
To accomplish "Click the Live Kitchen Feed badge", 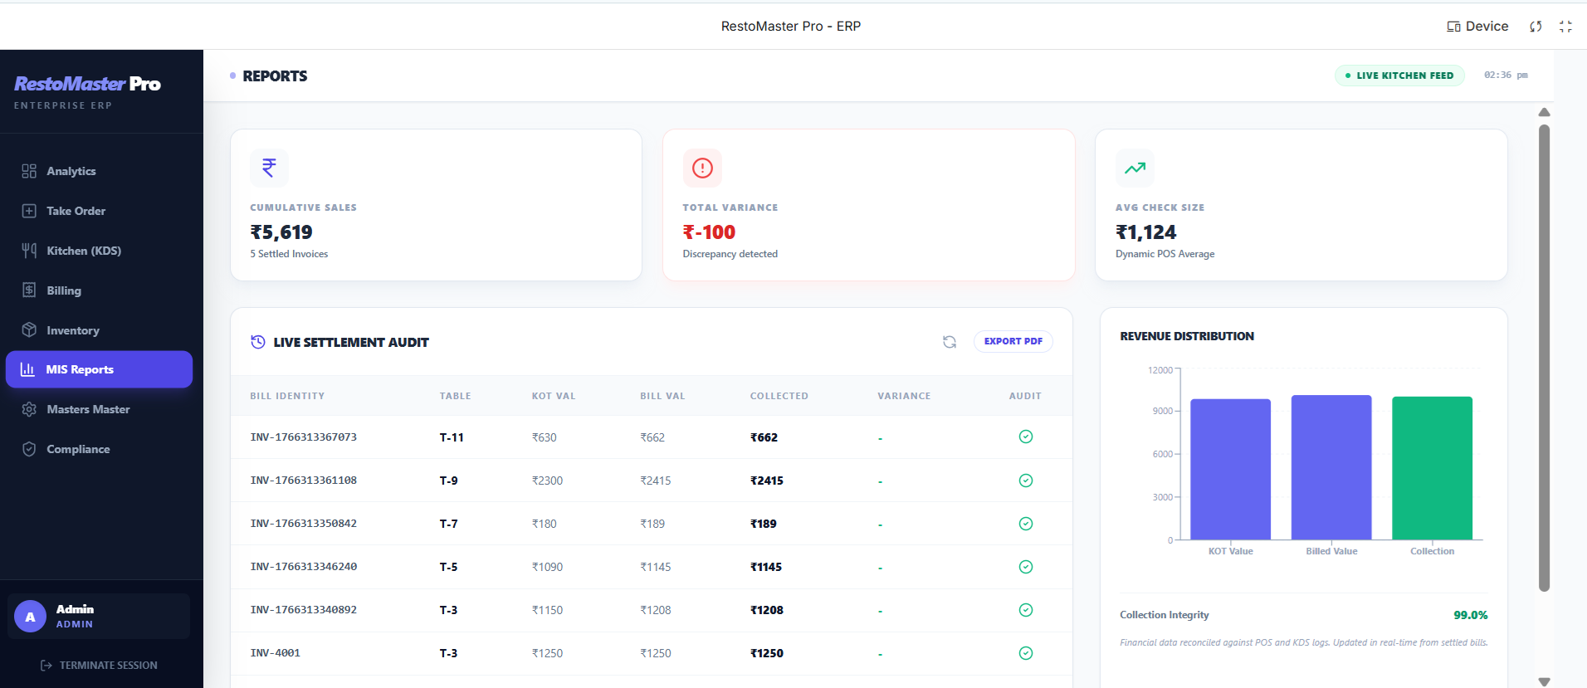I will 1399,76.
